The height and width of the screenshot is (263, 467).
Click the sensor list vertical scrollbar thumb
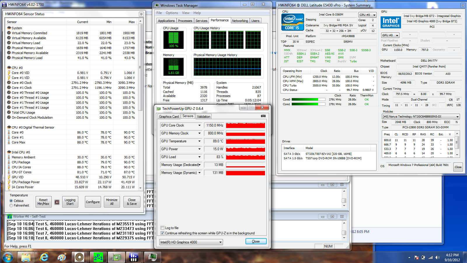point(140,67)
